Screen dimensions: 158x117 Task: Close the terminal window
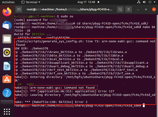click(x=154, y=10)
